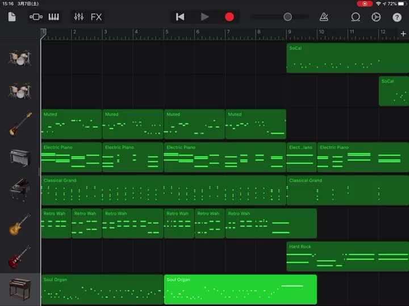Viewport: 409px width, 306px height.
Task: Select the Muted bass guitar track
Action: pos(20,124)
